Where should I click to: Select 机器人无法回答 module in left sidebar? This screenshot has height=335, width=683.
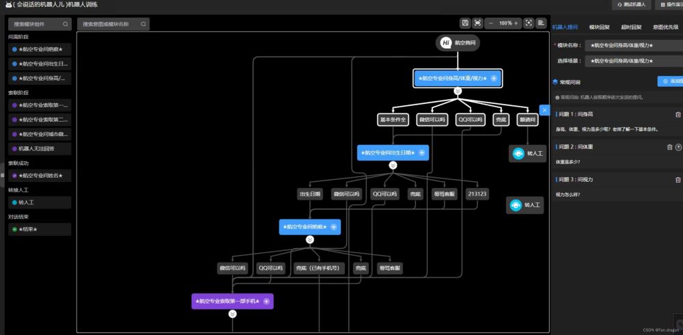point(40,148)
